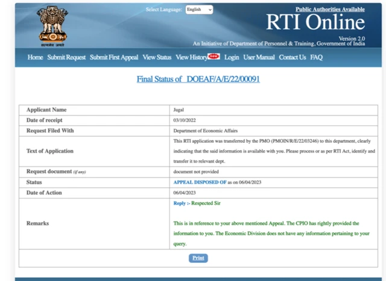The width and height of the screenshot is (386, 281).
Task: Navigate to View History
Action: (x=191, y=57)
